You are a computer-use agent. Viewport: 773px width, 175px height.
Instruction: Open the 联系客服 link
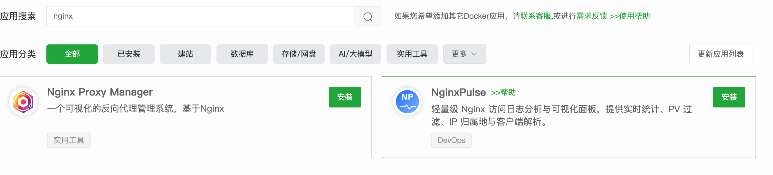[536, 16]
